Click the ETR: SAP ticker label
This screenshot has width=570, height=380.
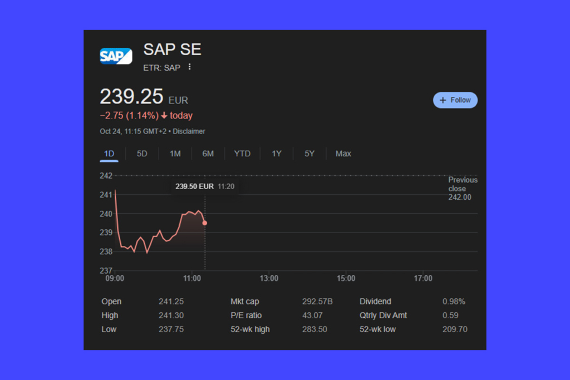163,67
